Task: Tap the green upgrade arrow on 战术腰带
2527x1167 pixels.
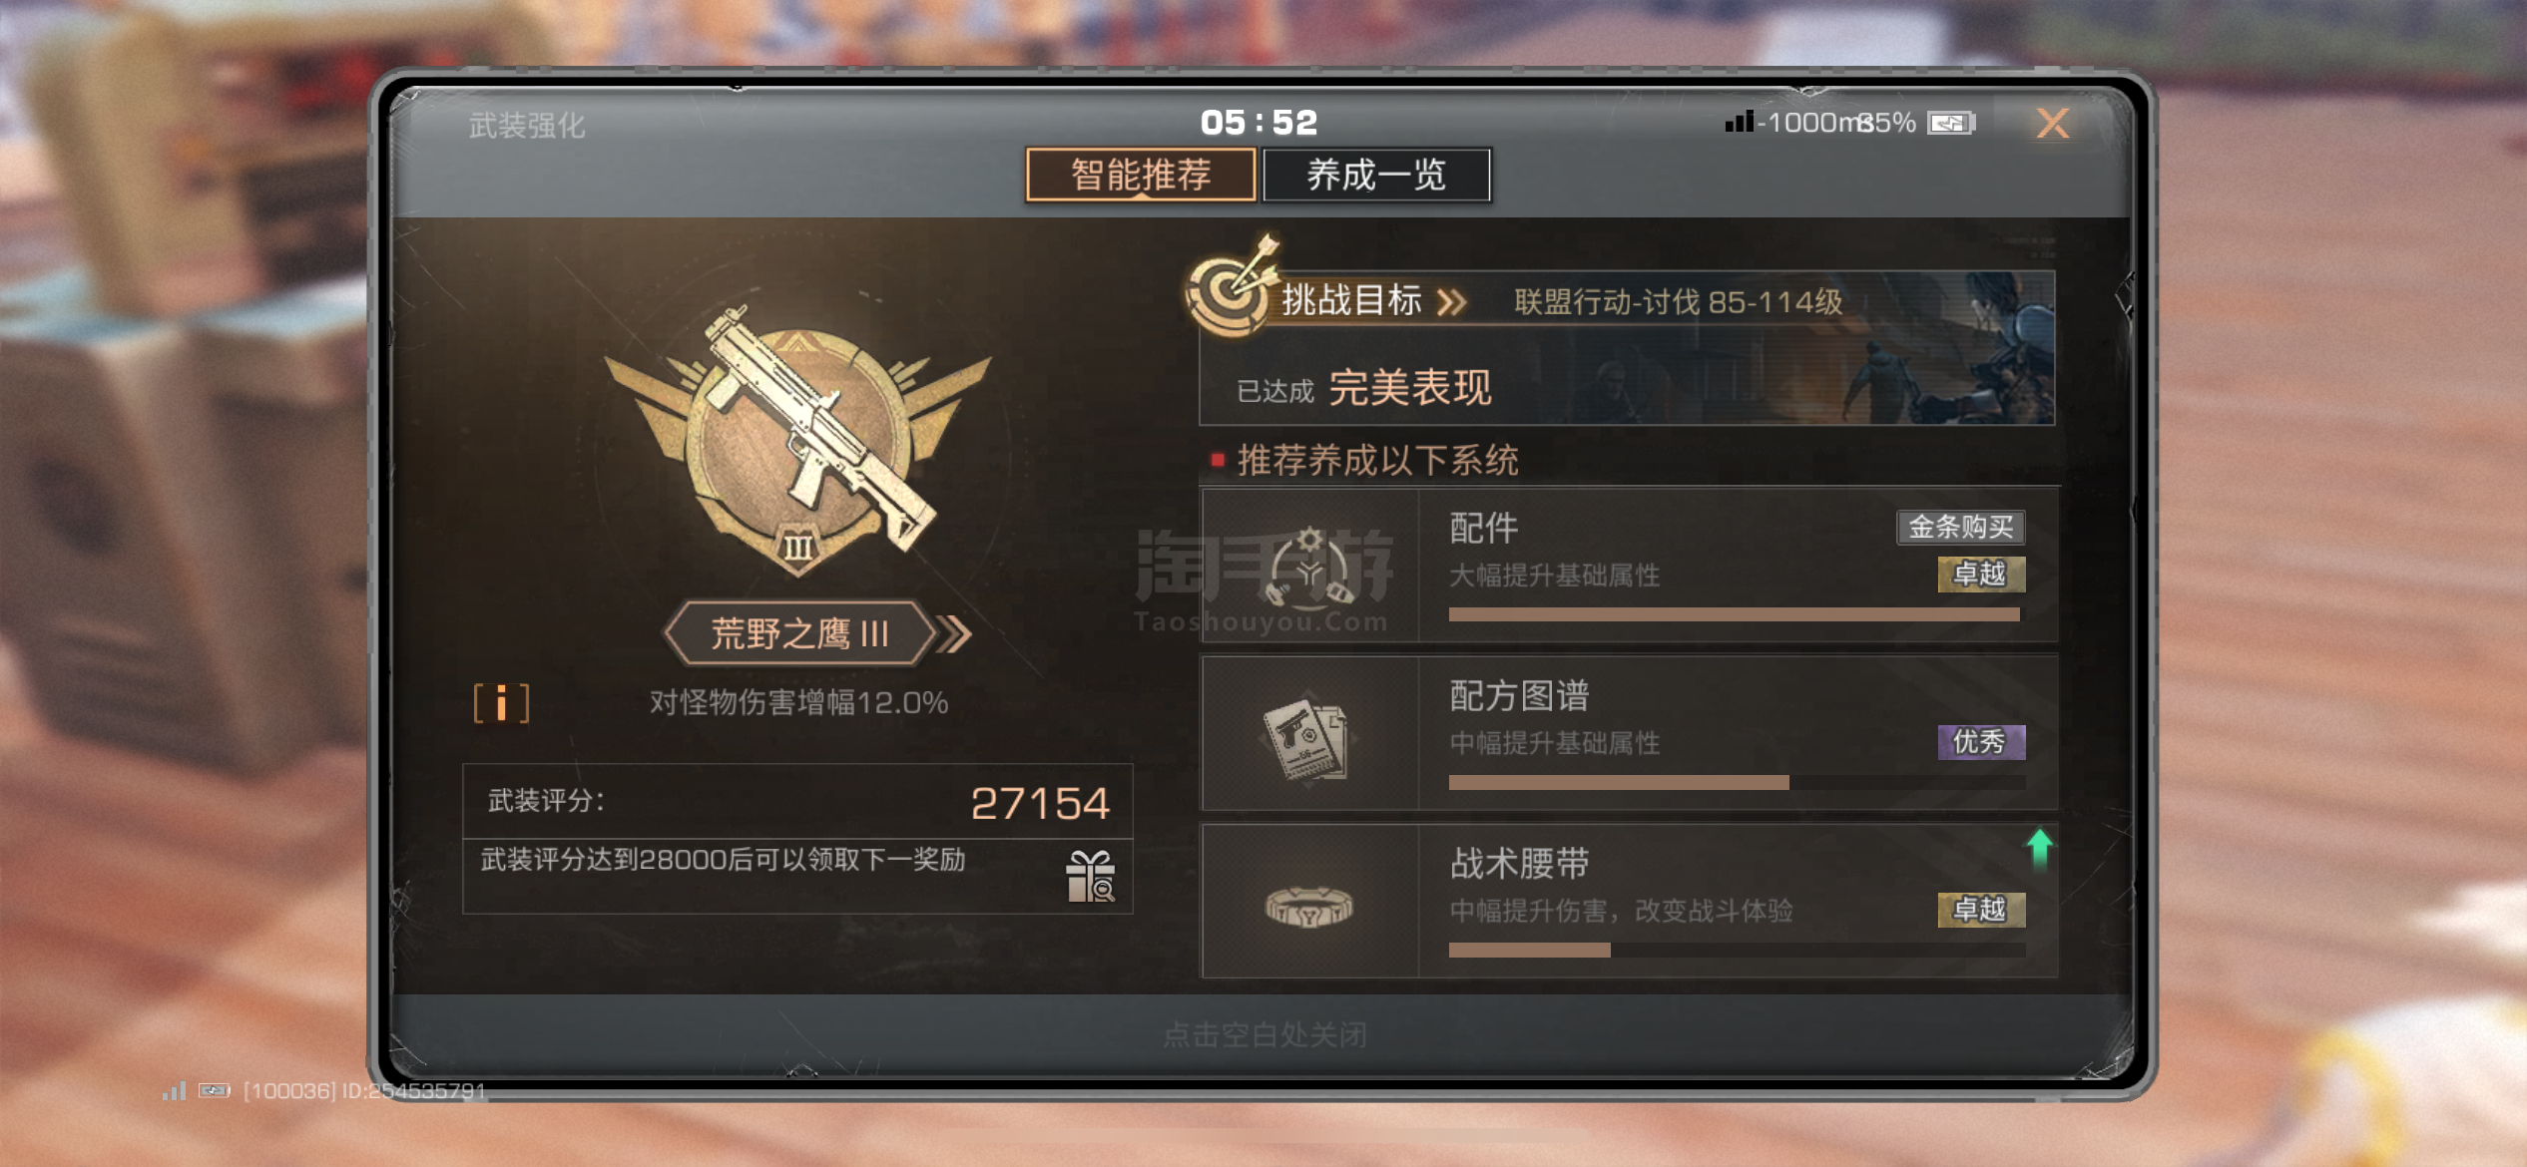Action: pyautogui.click(x=2039, y=849)
